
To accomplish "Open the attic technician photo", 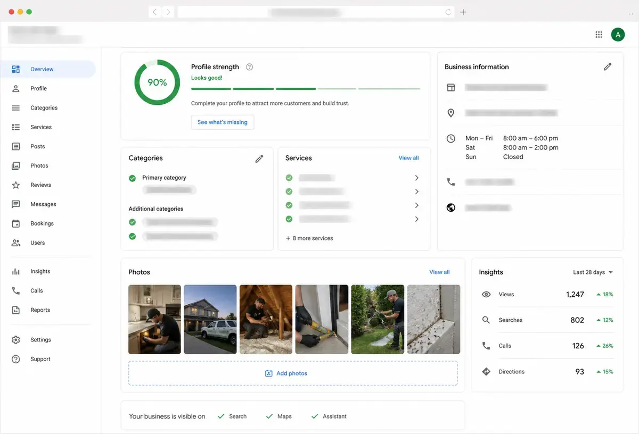I will click(266, 319).
